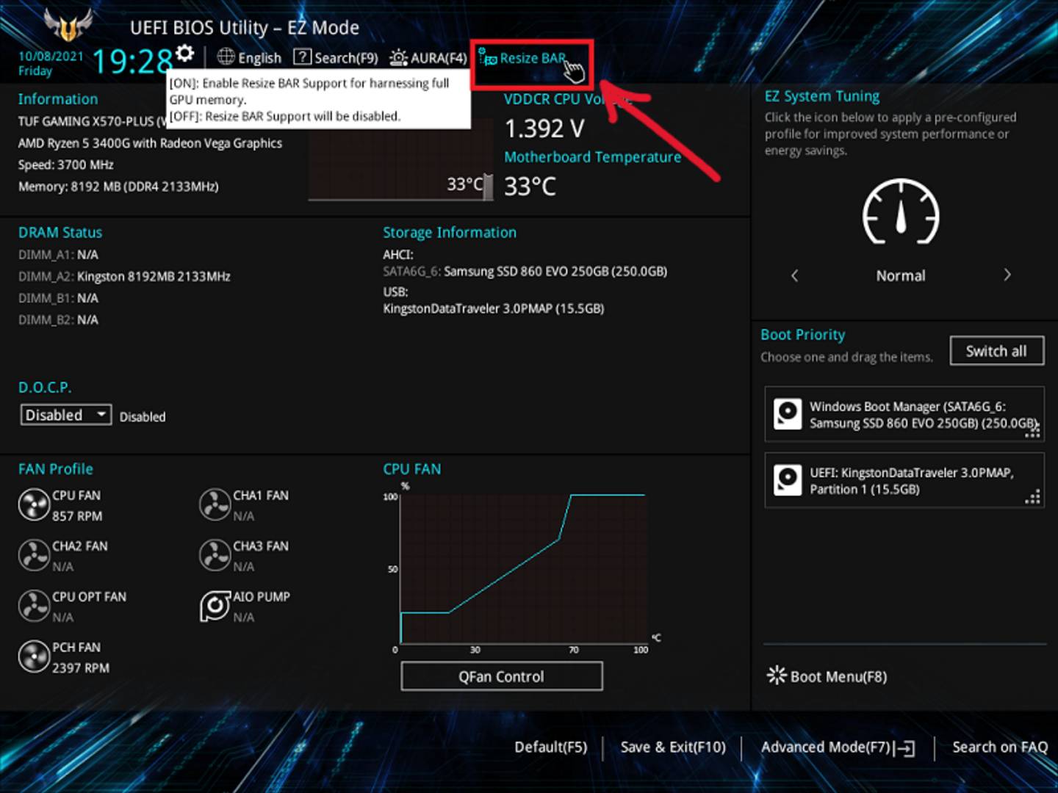Select Windows Boot Manager disk icon

pyautogui.click(x=788, y=414)
